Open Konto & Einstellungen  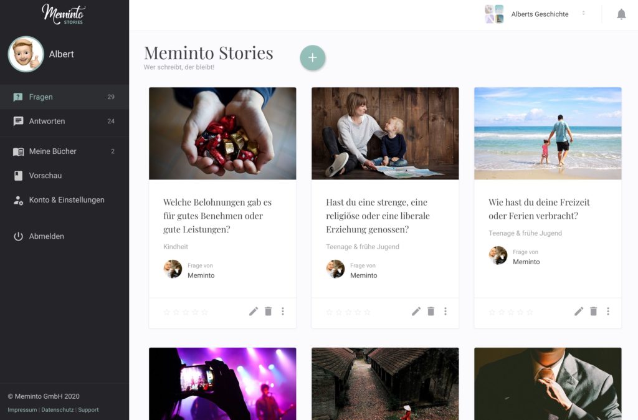coord(64,200)
